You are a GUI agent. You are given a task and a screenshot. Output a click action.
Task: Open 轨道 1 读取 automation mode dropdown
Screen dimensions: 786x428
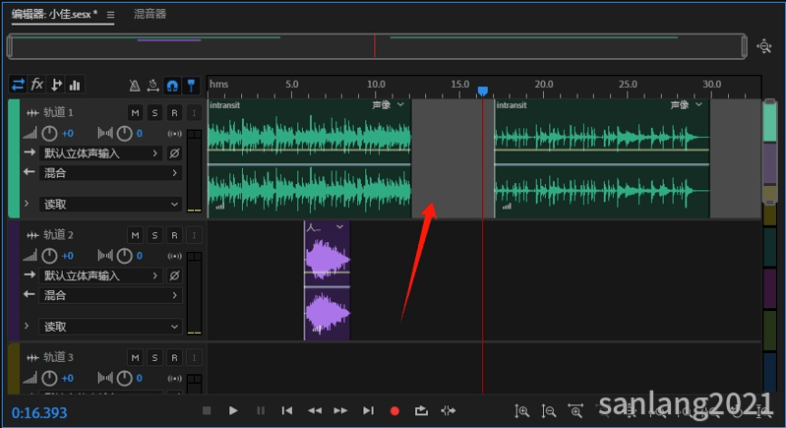(110, 204)
